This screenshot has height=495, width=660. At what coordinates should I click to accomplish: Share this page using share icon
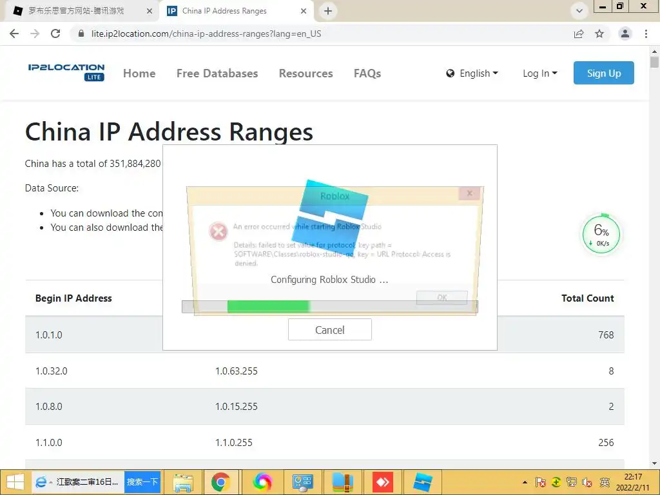pos(579,34)
